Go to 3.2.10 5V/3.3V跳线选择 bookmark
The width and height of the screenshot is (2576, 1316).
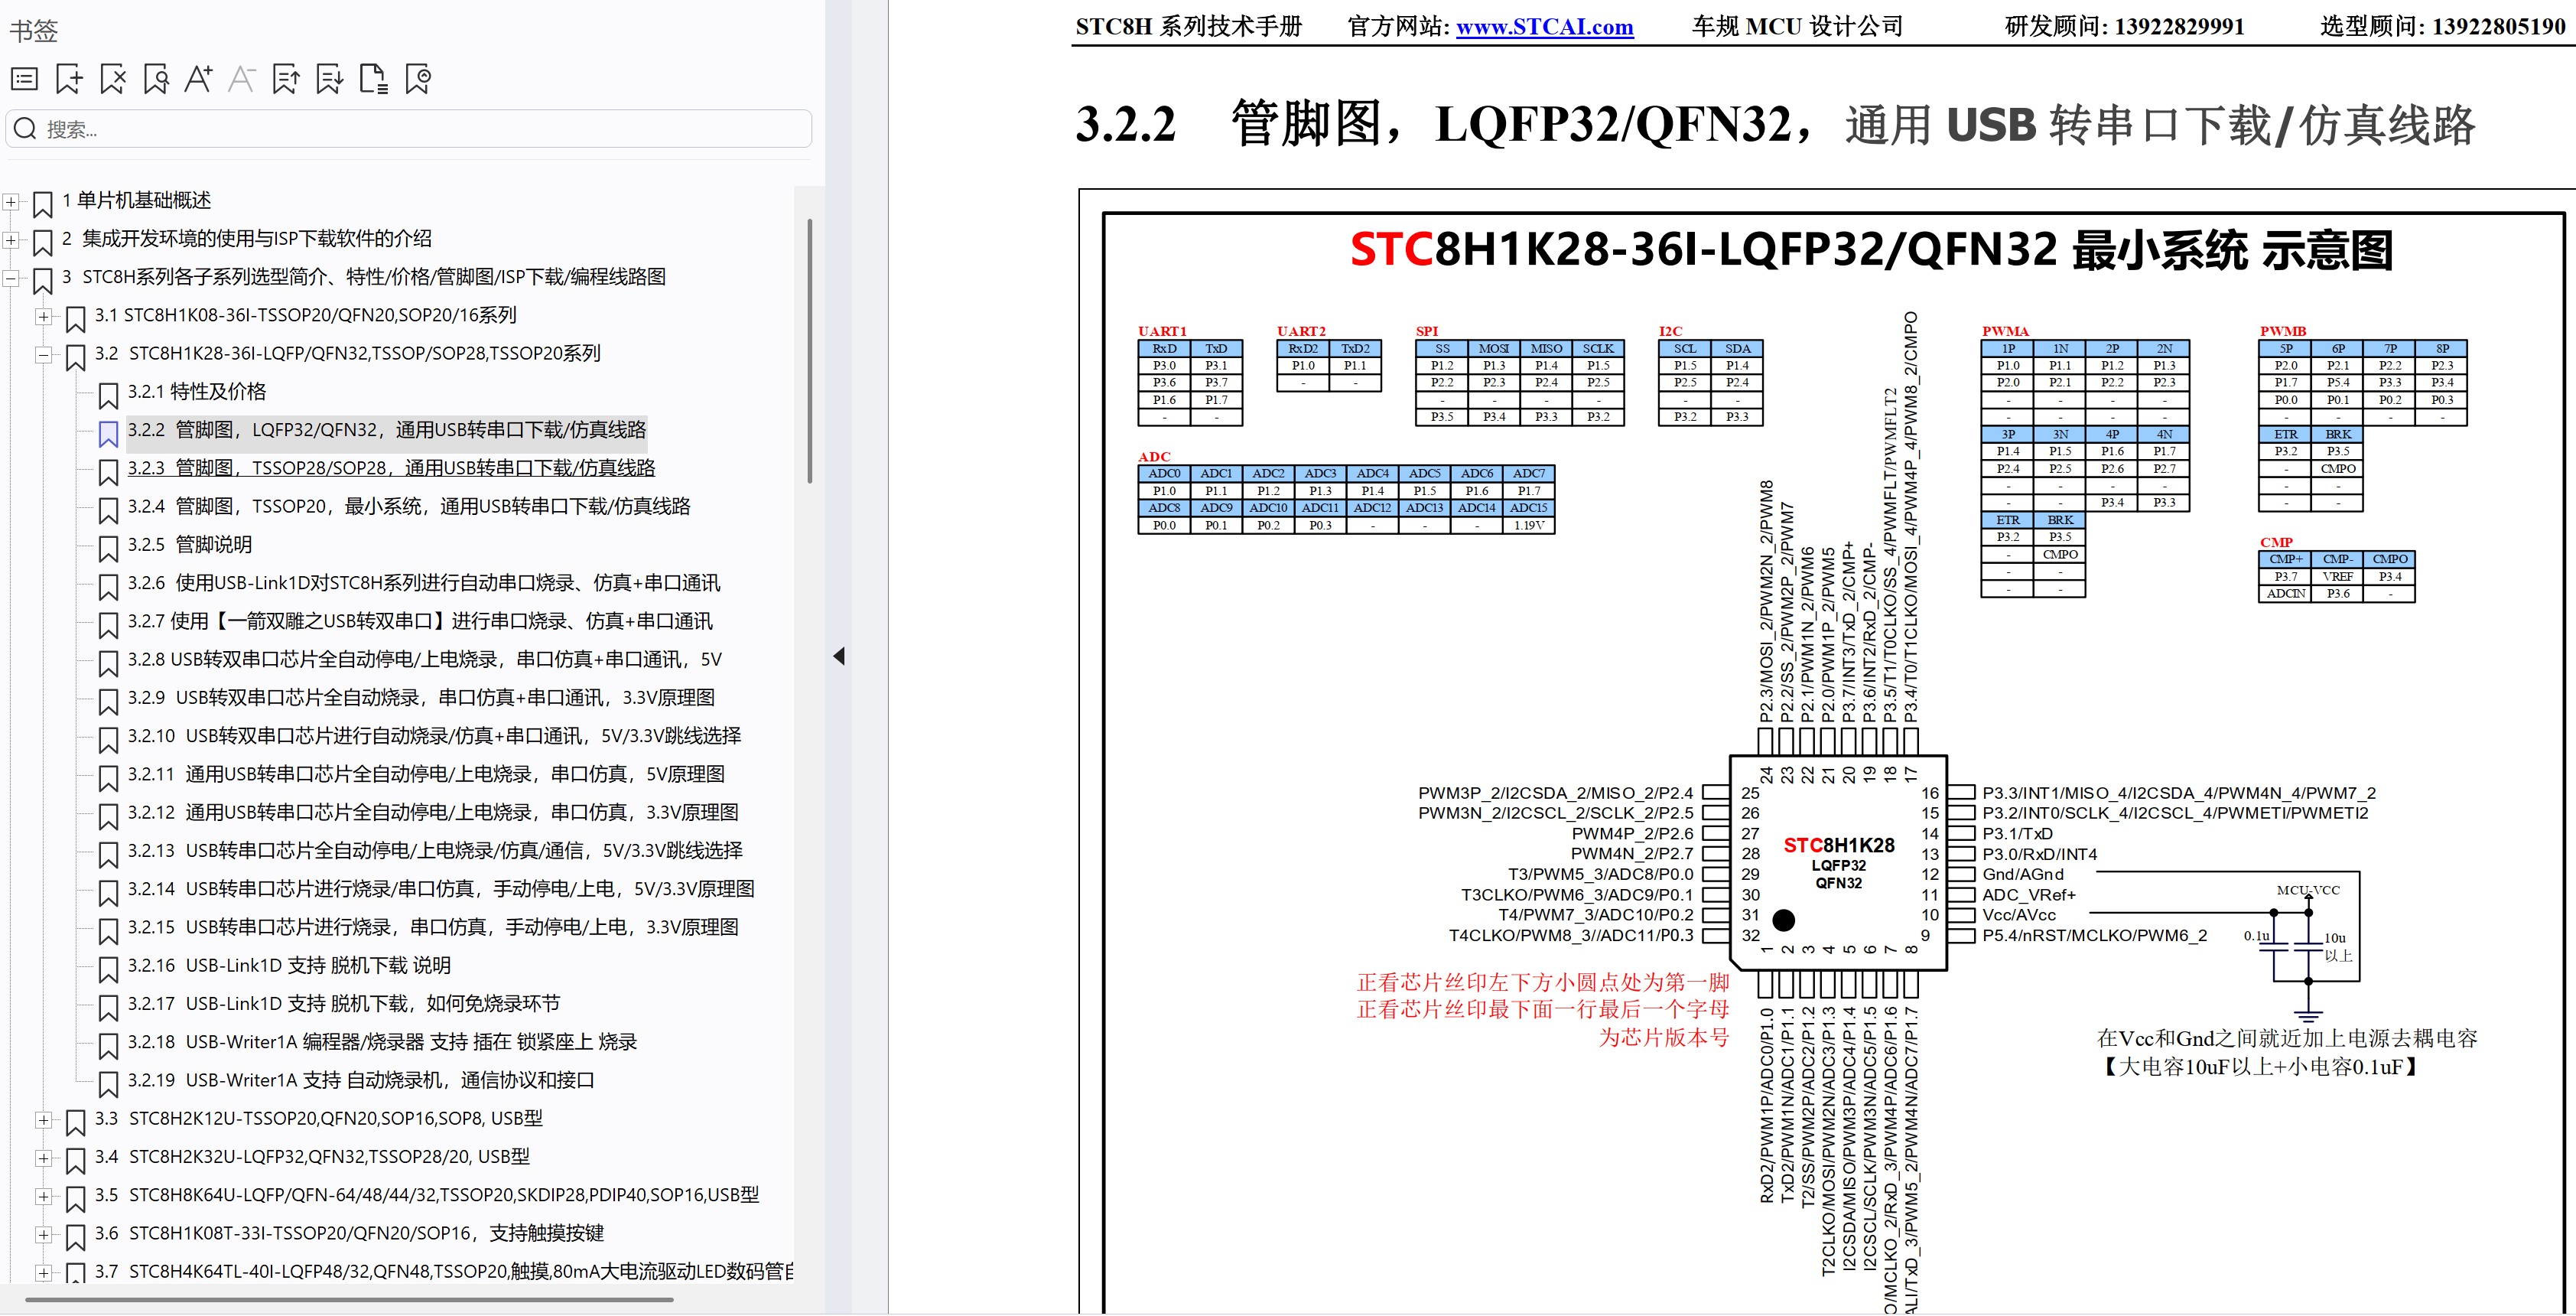(x=434, y=736)
